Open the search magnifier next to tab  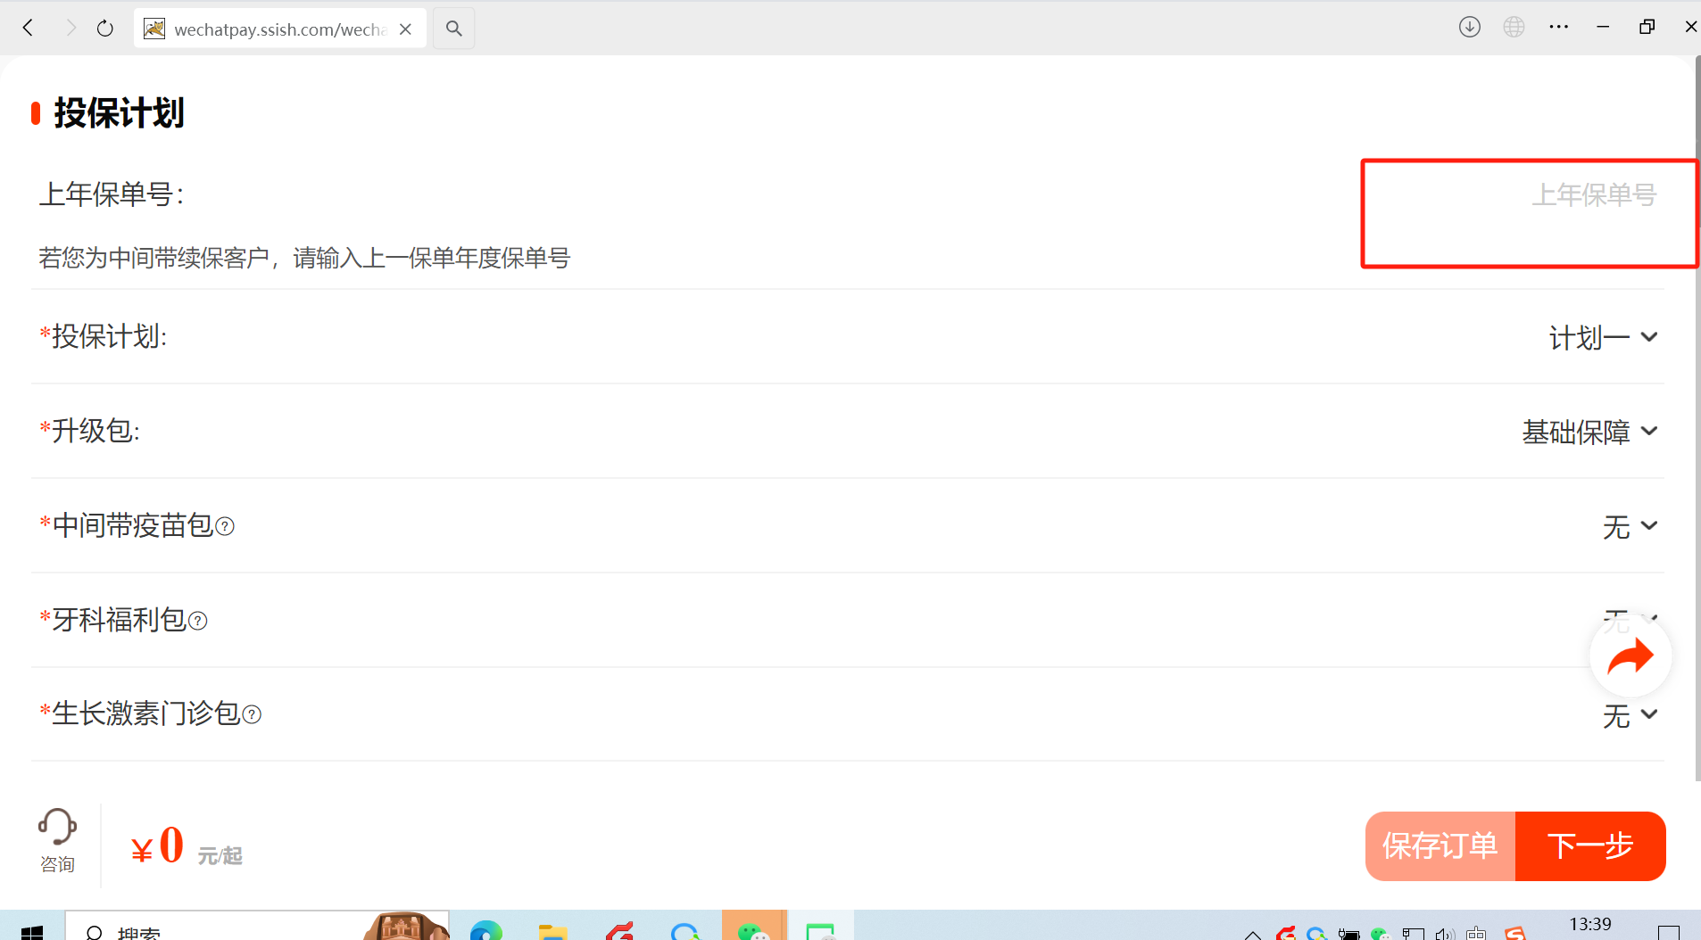coord(453,29)
